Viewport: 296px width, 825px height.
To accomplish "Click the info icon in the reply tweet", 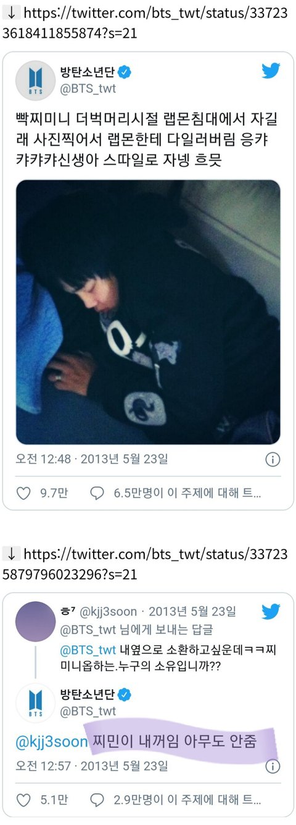I will click(272, 767).
